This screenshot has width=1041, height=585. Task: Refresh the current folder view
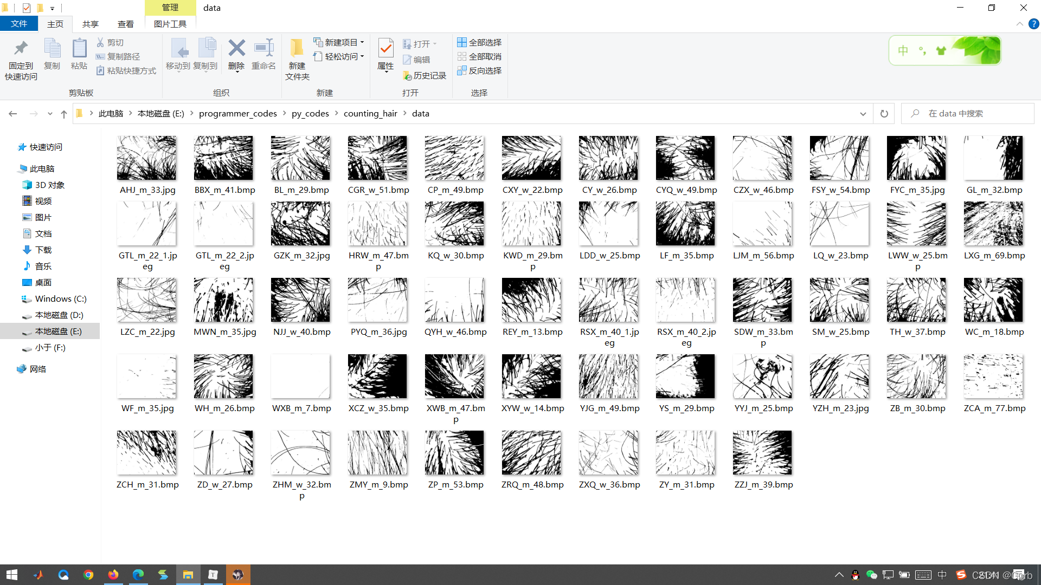(x=884, y=114)
